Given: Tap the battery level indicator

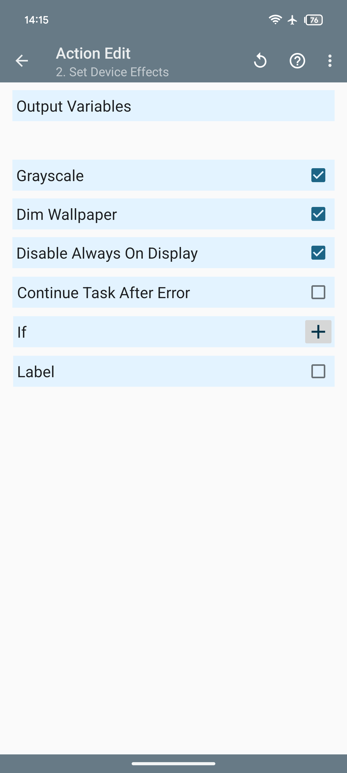Looking at the screenshot, I should tap(313, 20).
